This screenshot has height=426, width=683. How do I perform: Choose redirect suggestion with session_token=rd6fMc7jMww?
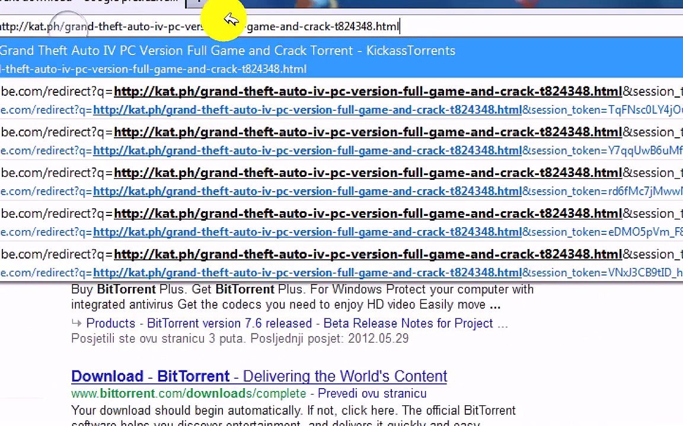pos(341,182)
